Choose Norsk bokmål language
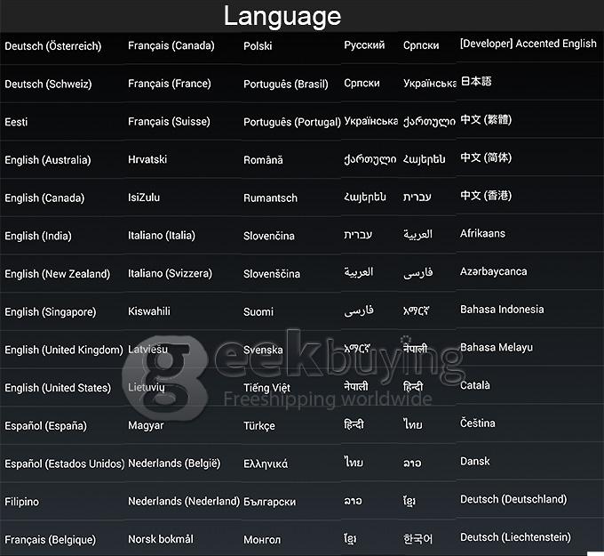Screen dimensions: 604x556 coord(161,539)
